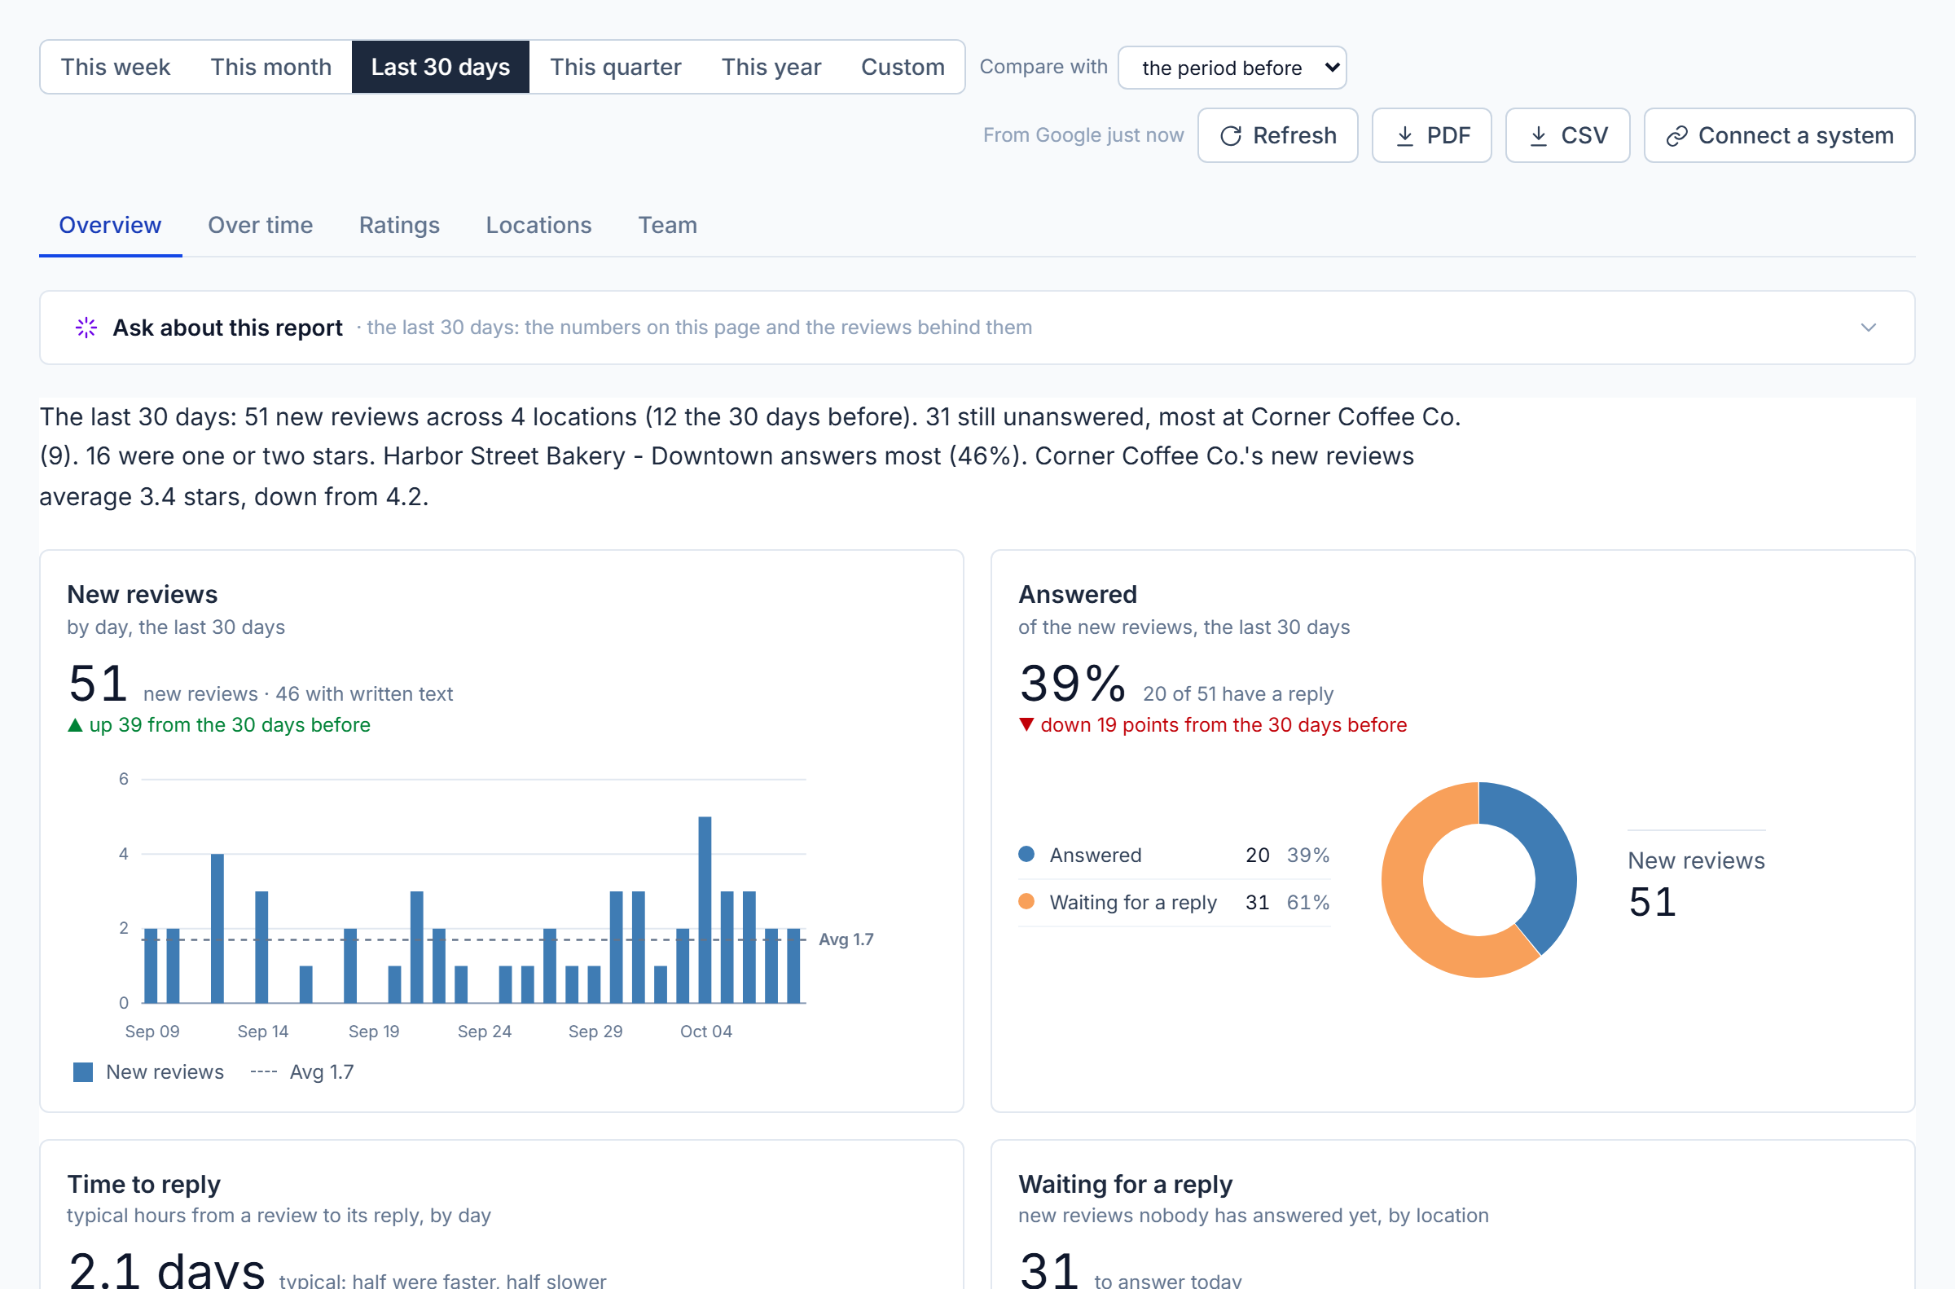Click the red down triangle under 39%
This screenshot has height=1289, width=1955.
pos(1026,724)
